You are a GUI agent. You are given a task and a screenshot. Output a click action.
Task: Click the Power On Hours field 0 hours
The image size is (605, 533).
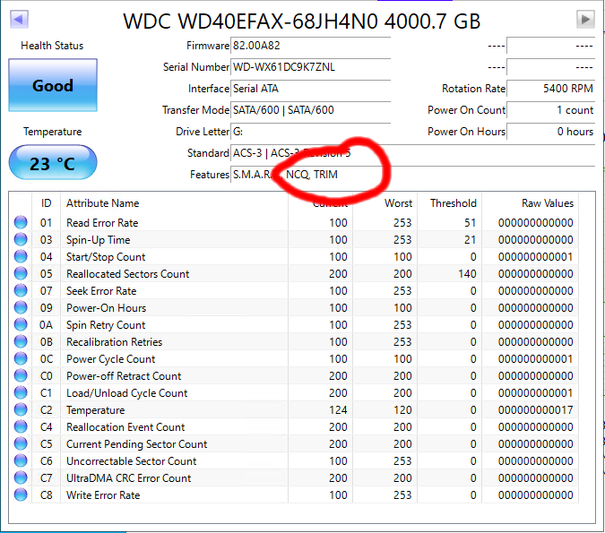point(550,132)
